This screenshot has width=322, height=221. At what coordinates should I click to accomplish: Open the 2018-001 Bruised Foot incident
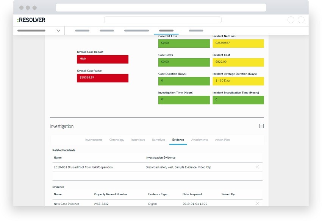[x=83, y=167]
